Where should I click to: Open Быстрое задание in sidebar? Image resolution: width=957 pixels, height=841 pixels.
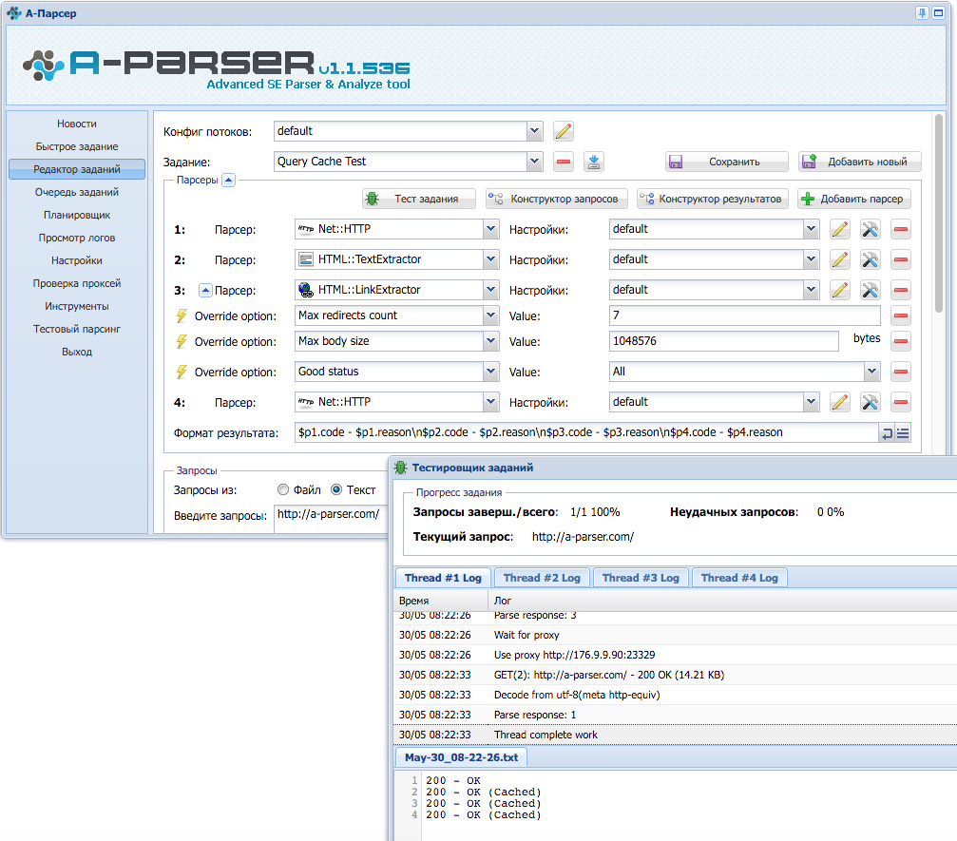[x=77, y=146]
